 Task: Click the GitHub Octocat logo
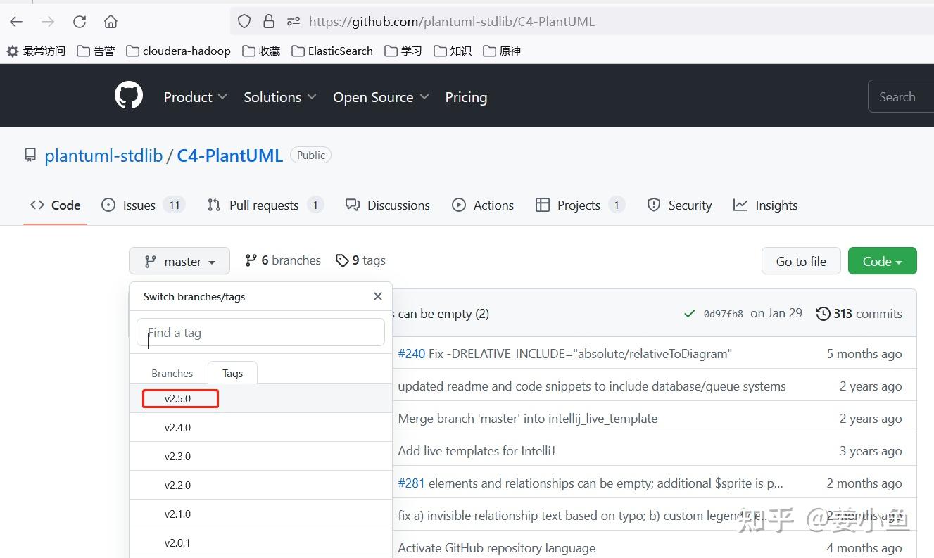click(x=129, y=96)
